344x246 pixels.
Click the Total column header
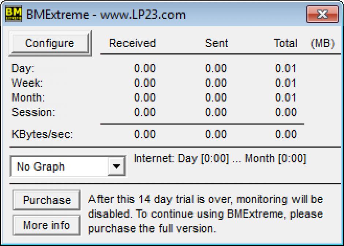click(285, 43)
